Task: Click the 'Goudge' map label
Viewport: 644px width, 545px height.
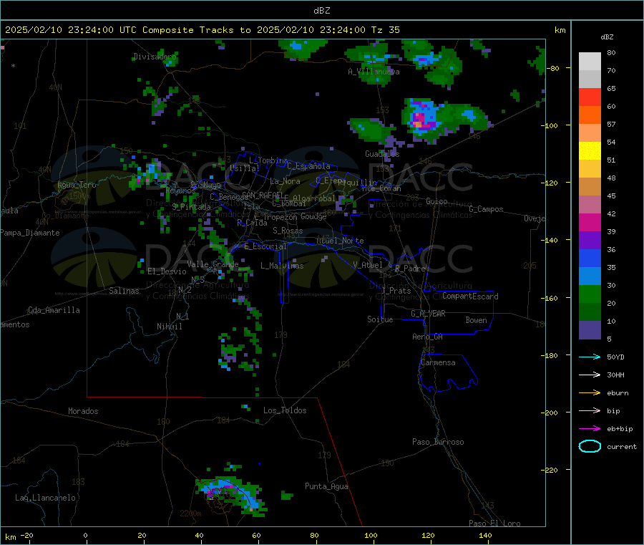Action: tap(313, 216)
